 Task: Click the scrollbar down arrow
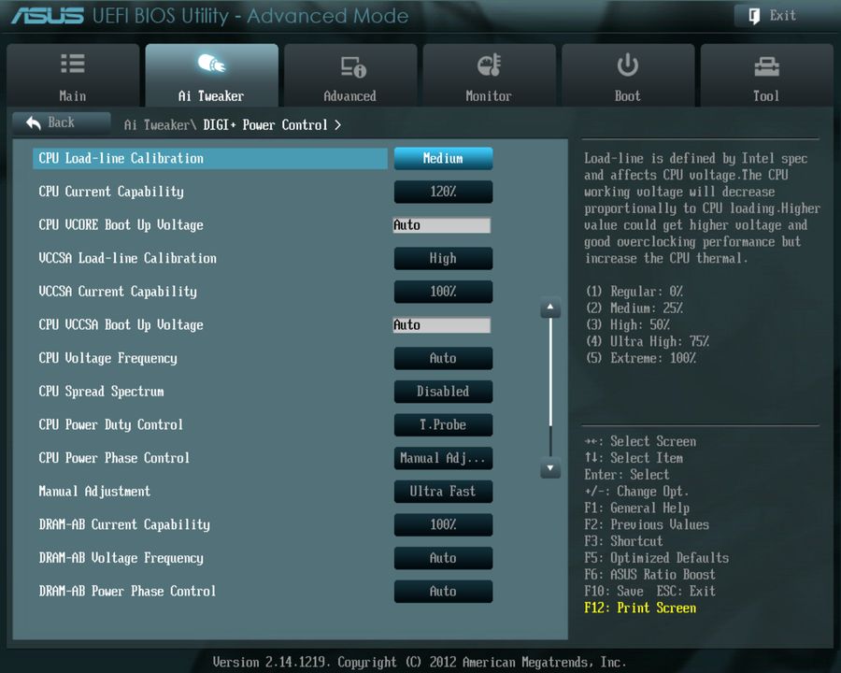[x=549, y=470]
